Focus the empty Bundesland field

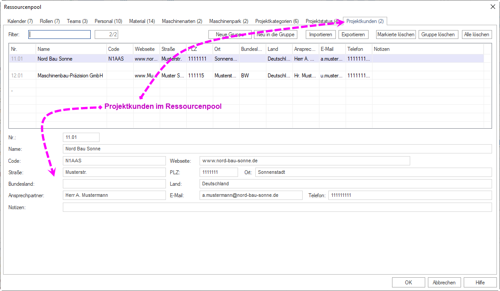(x=114, y=184)
